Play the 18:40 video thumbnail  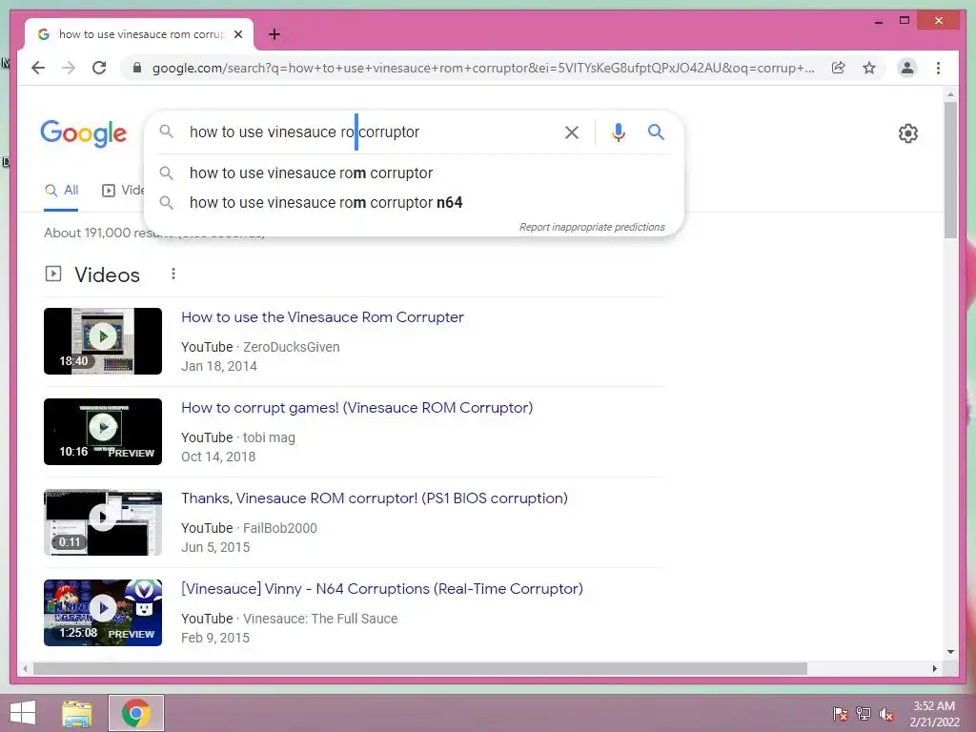tap(103, 341)
